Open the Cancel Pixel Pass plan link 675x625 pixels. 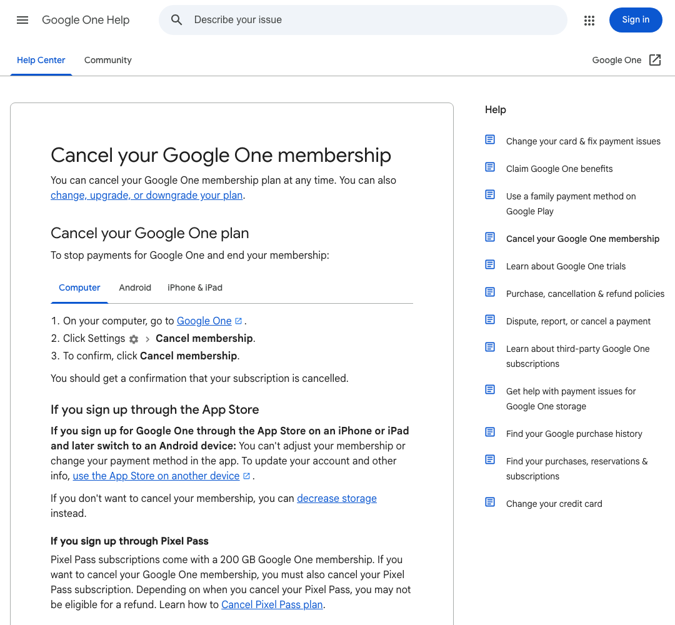(272, 605)
